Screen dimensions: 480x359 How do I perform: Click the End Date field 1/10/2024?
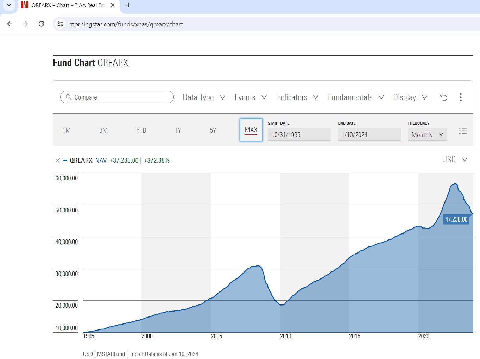[x=369, y=135]
